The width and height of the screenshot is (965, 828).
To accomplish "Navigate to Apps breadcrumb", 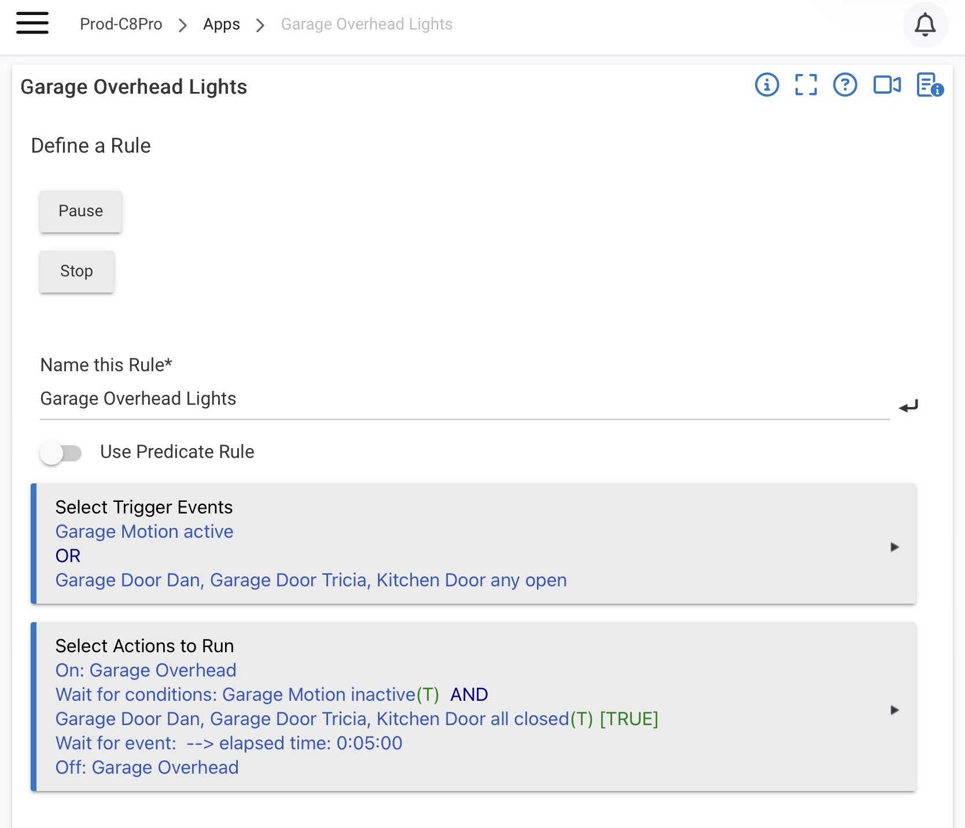I will (x=222, y=24).
